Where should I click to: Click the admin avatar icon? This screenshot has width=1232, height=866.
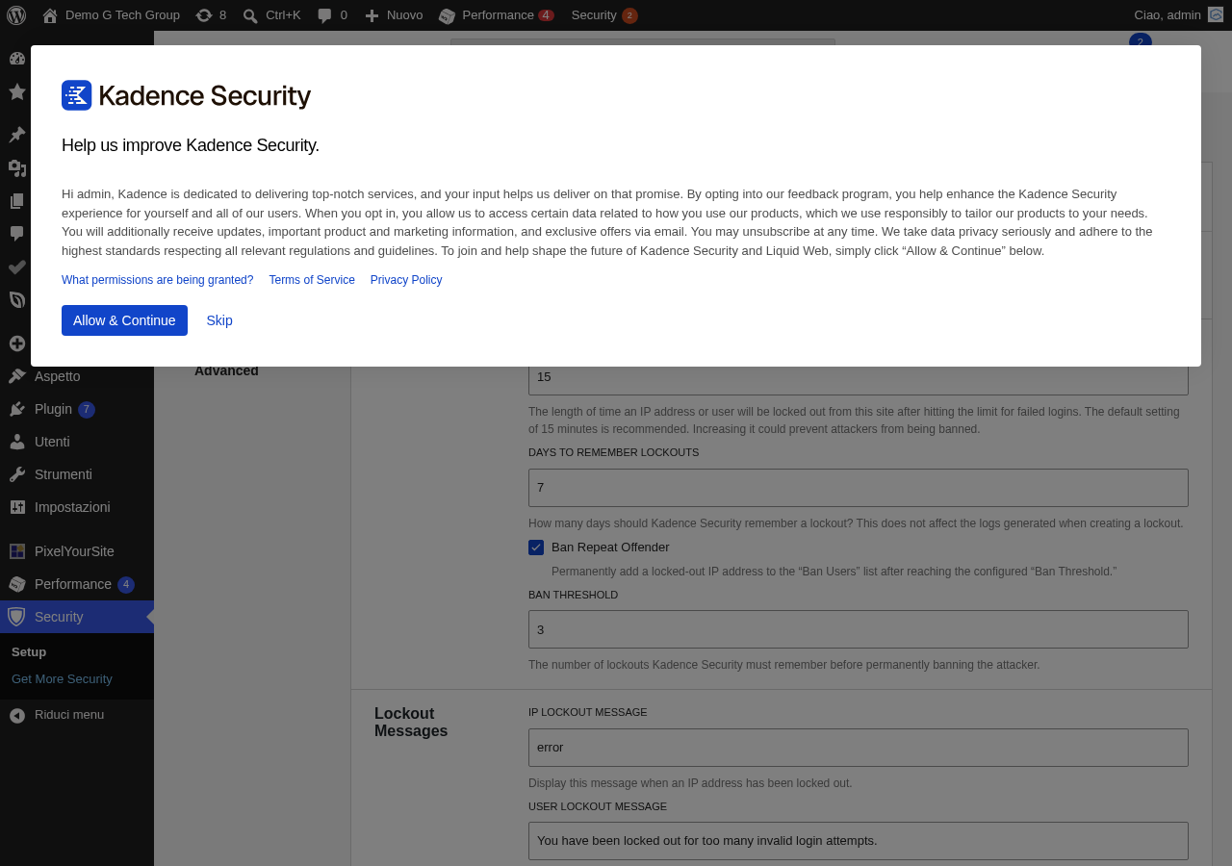click(1216, 15)
